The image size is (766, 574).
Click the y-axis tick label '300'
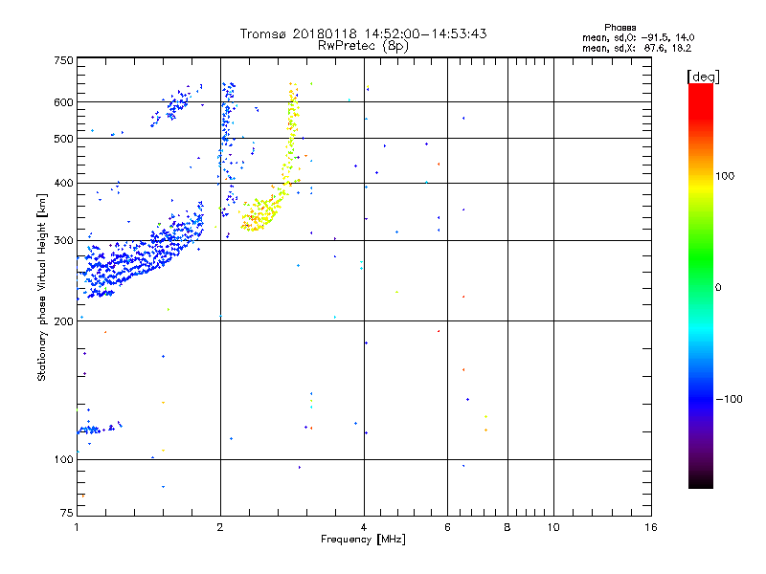tap(64, 241)
